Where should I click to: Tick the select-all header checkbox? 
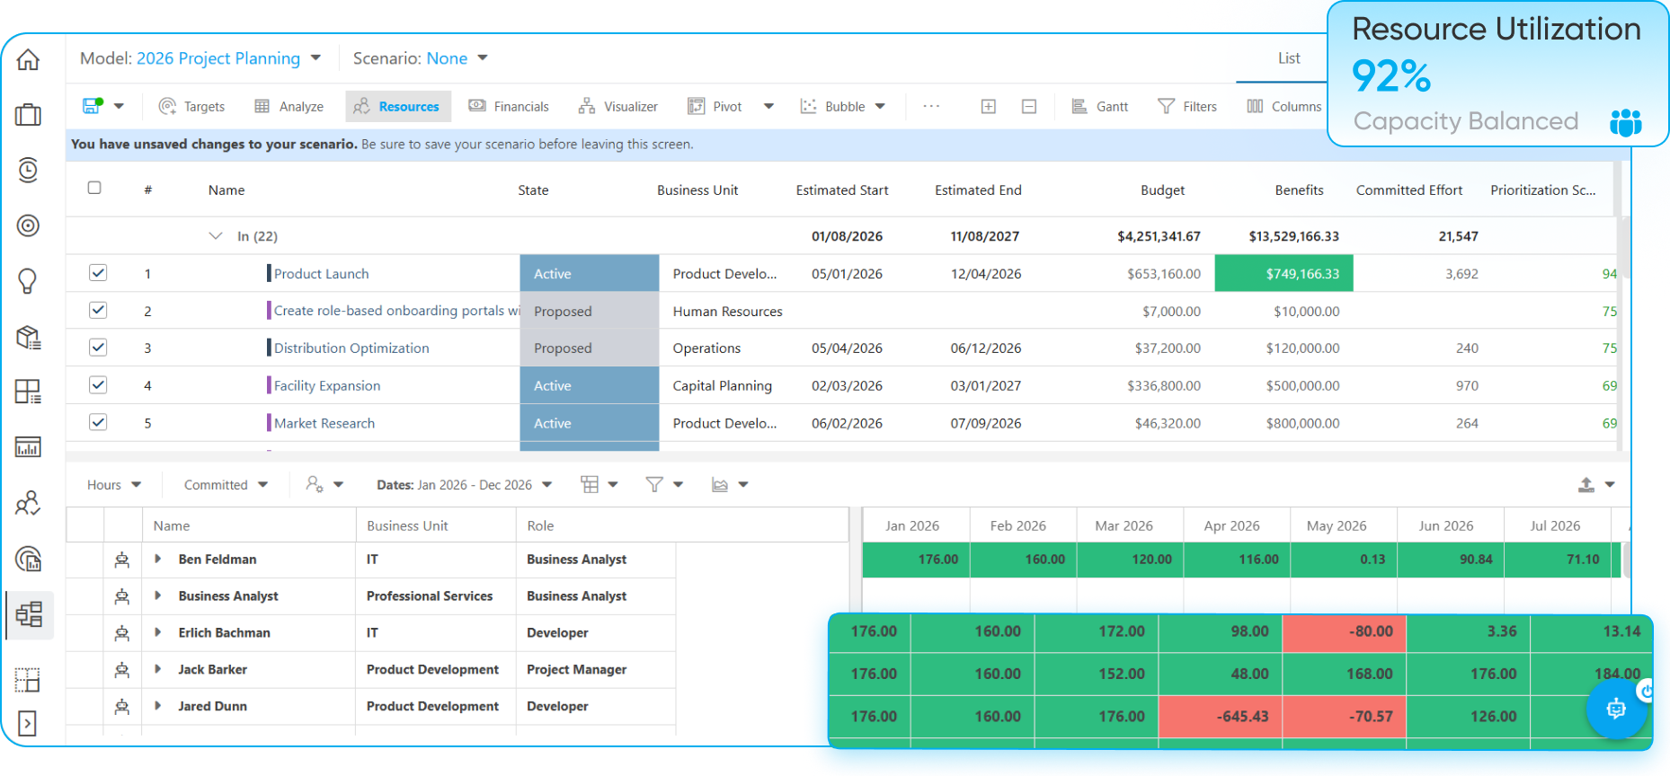click(x=94, y=188)
